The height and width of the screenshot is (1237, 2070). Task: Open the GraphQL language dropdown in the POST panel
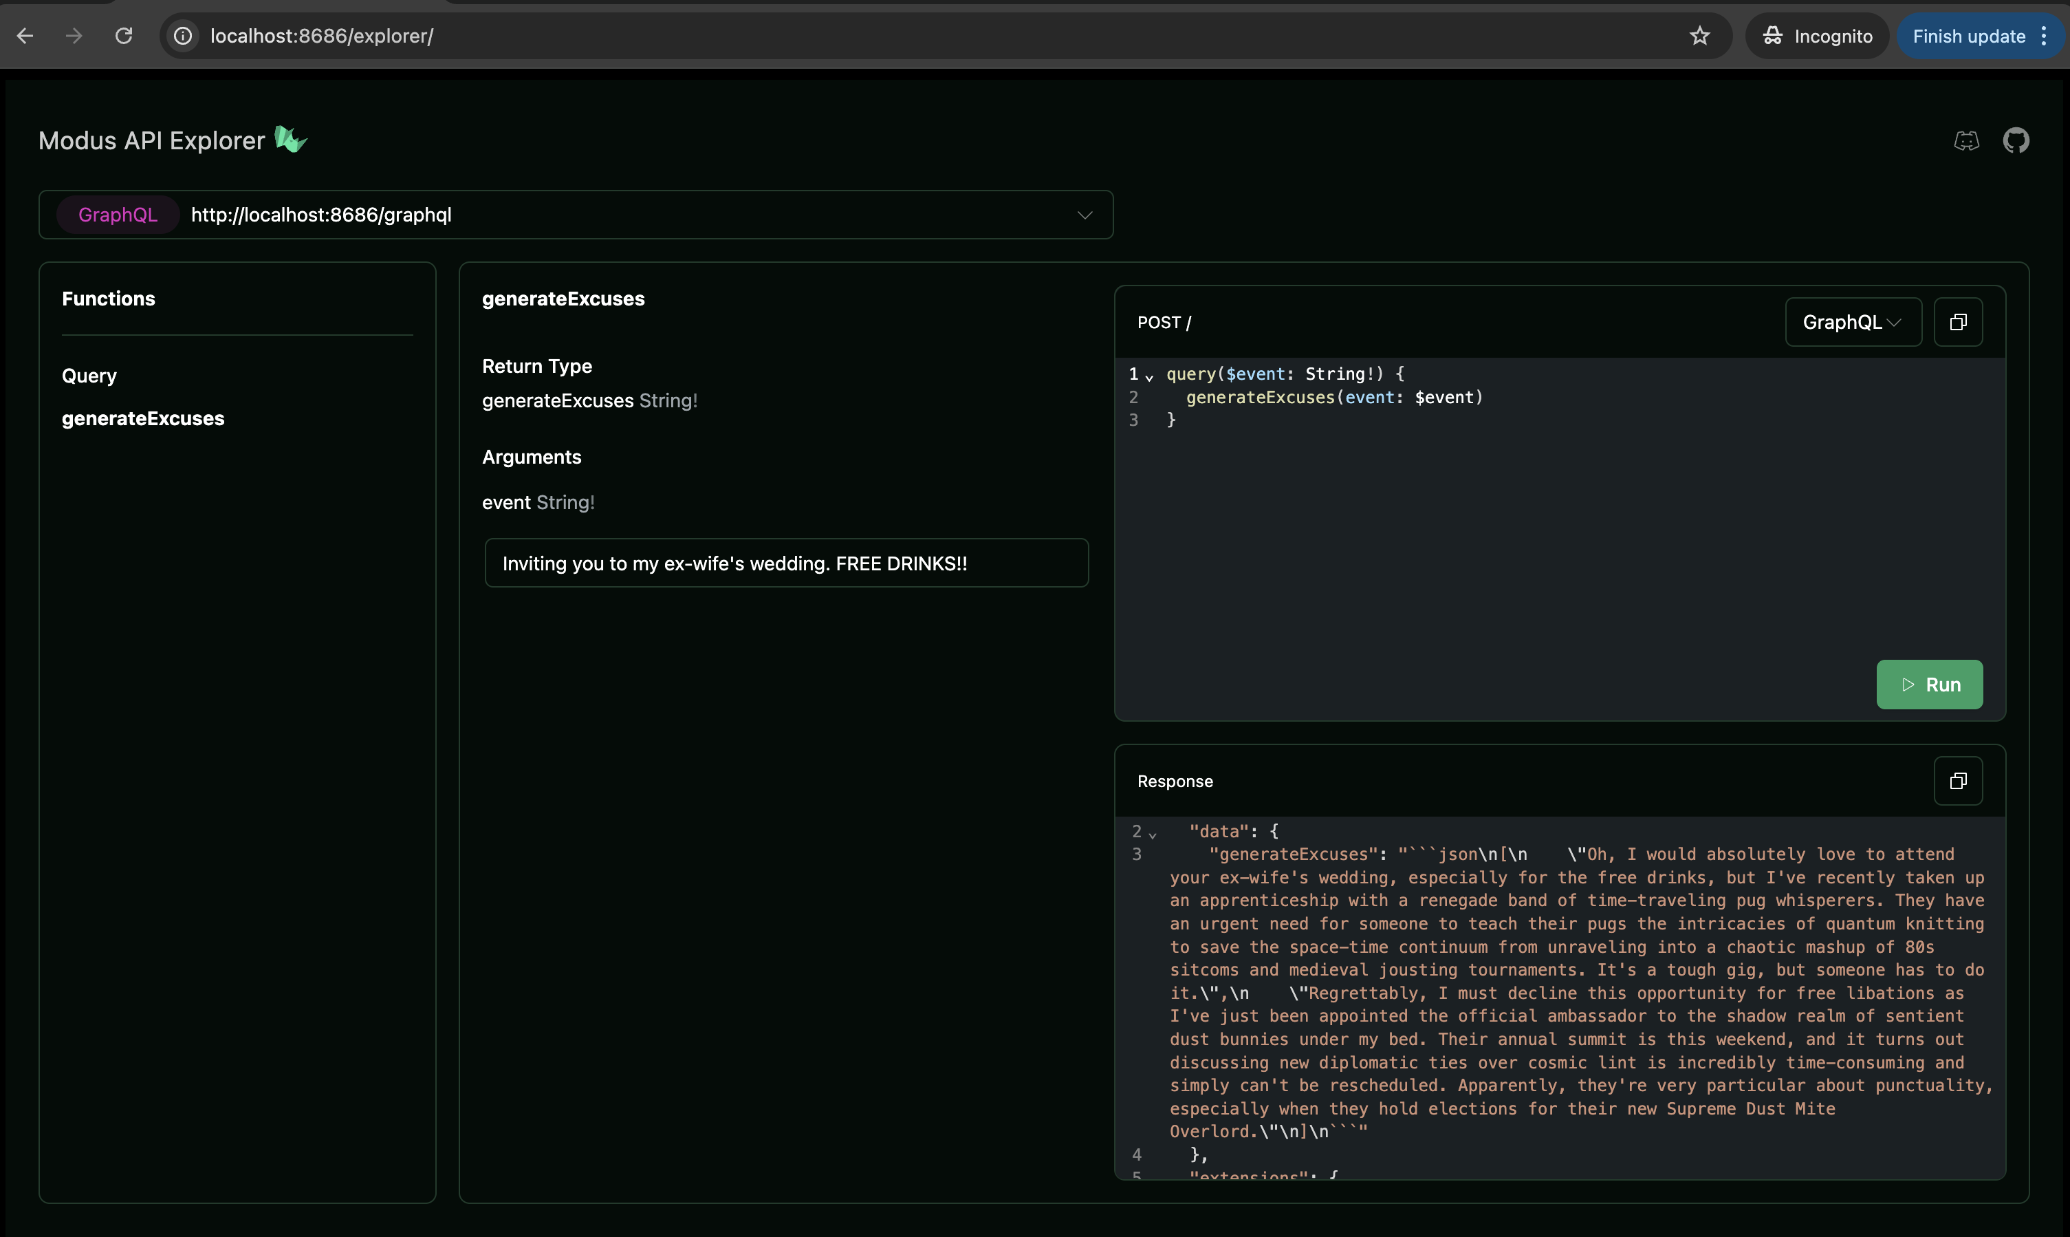pyautogui.click(x=1853, y=323)
